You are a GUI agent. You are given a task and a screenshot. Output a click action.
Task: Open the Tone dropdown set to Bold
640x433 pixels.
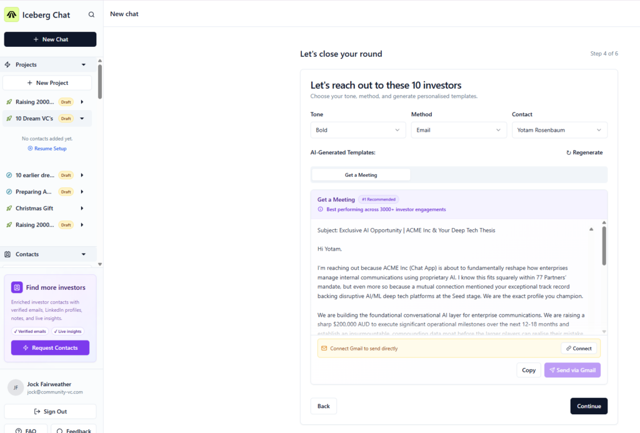point(357,130)
